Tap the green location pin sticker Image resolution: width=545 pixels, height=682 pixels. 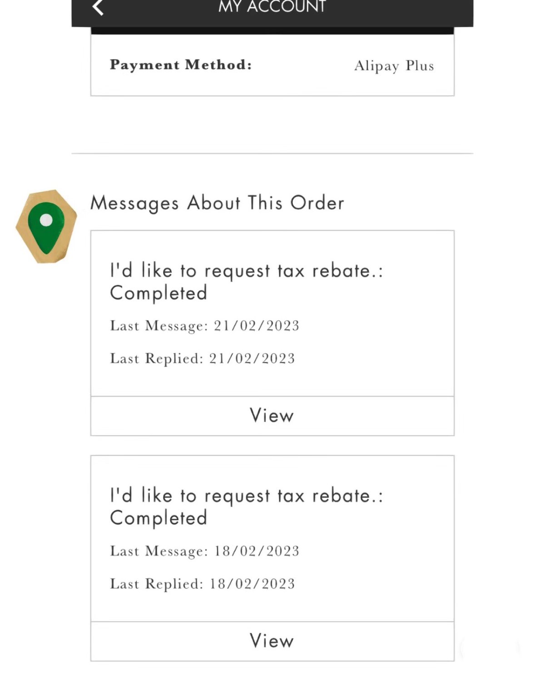46,228
